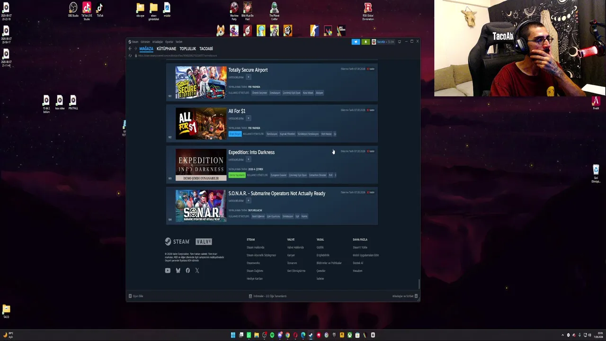This screenshot has height=341, width=606.
Task: Switch to the TOPLULUK tab
Action: click(188, 49)
